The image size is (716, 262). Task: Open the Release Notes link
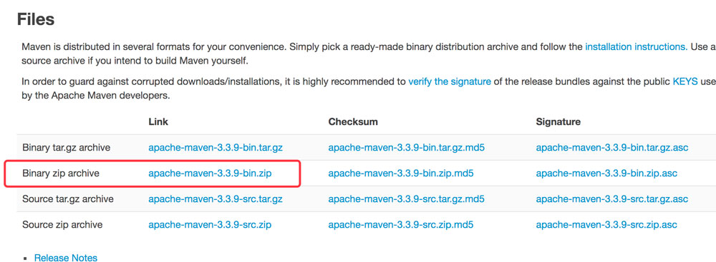(x=66, y=258)
